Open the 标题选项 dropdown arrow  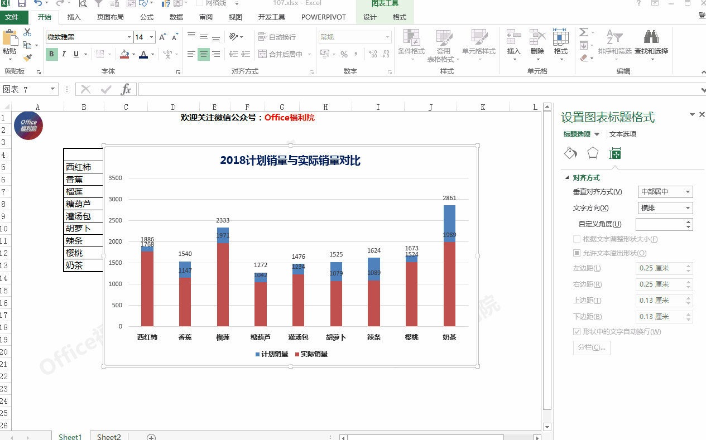coord(597,134)
